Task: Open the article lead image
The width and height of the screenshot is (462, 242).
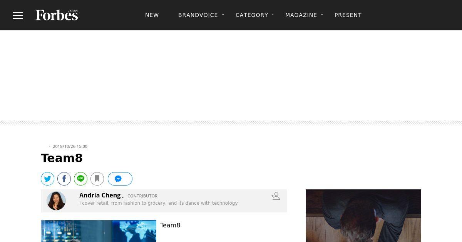Action: (99, 231)
